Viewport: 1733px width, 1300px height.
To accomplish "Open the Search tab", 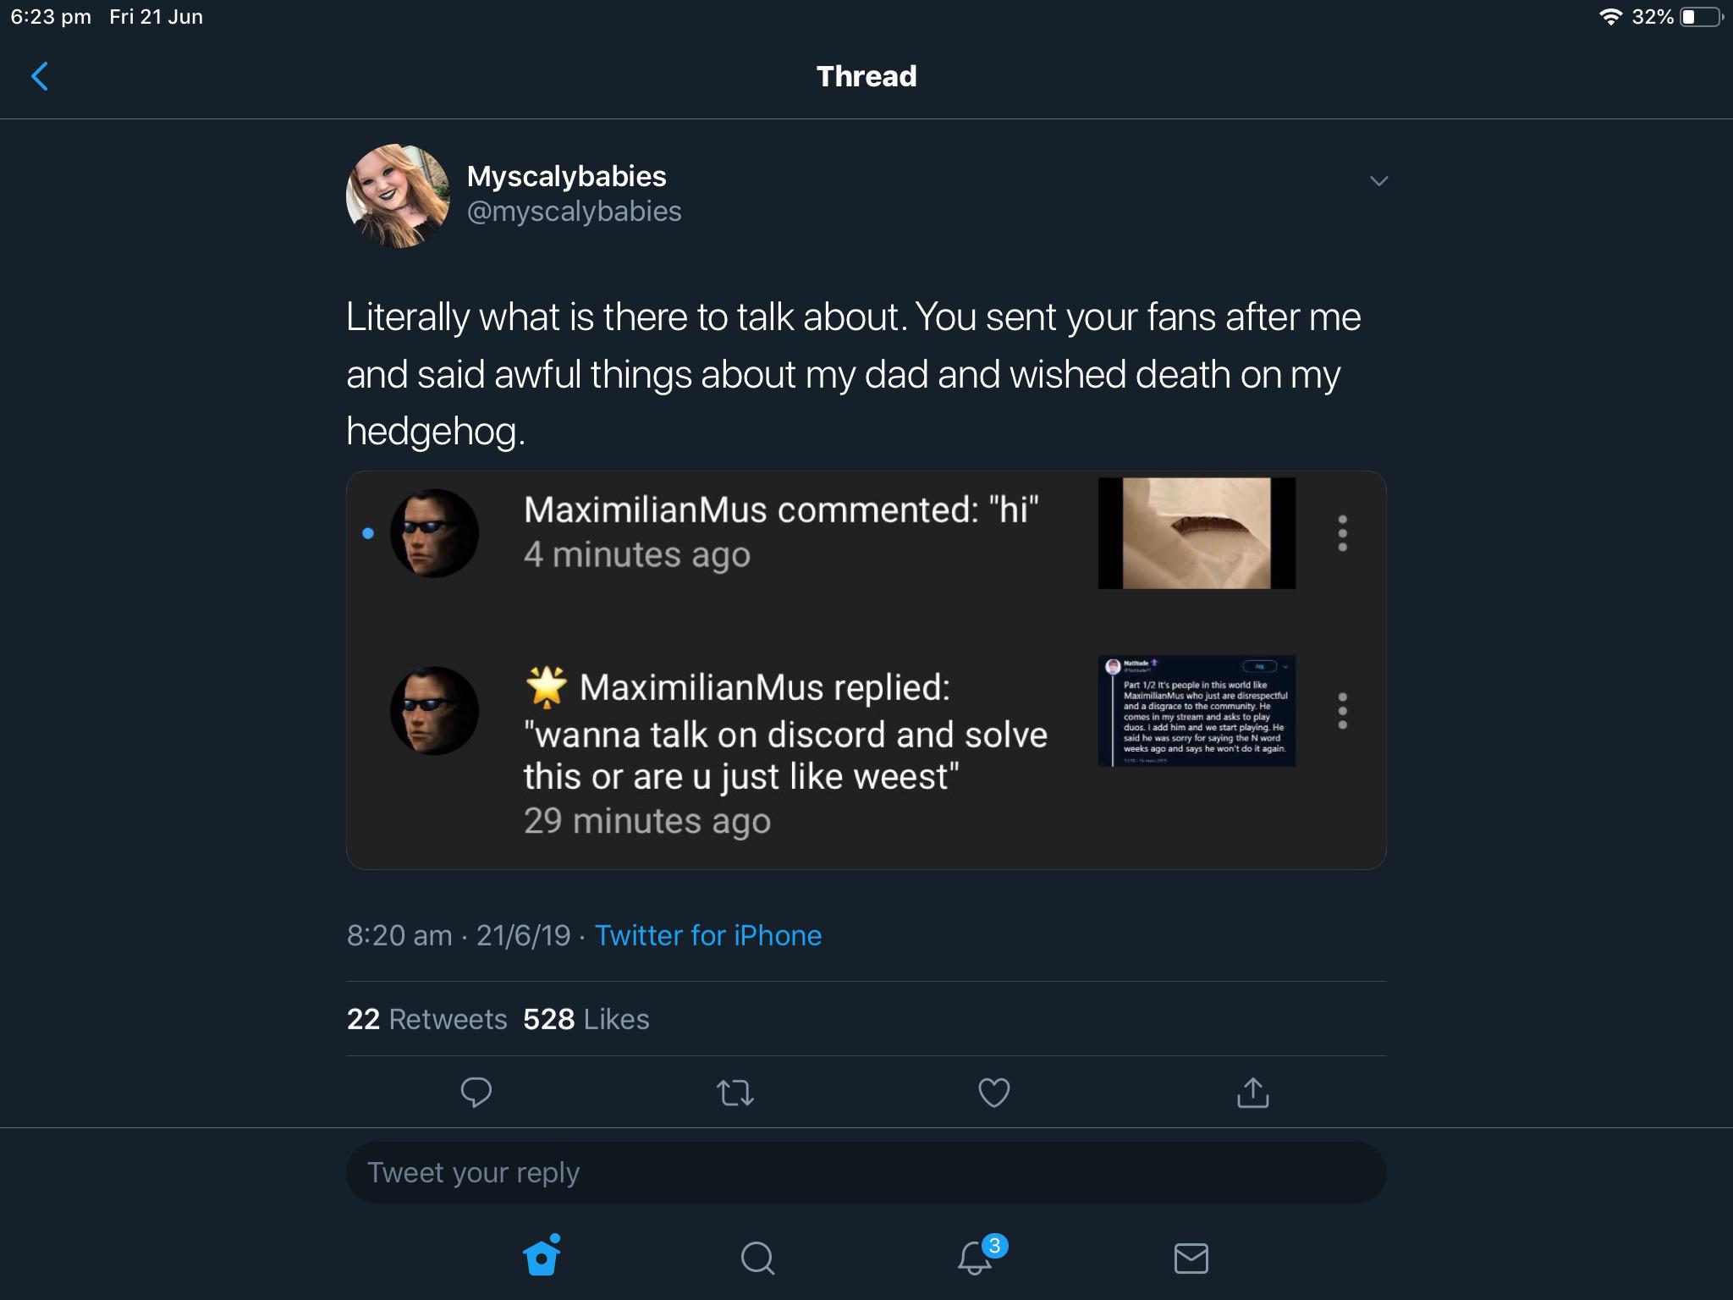I will coord(757,1258).
